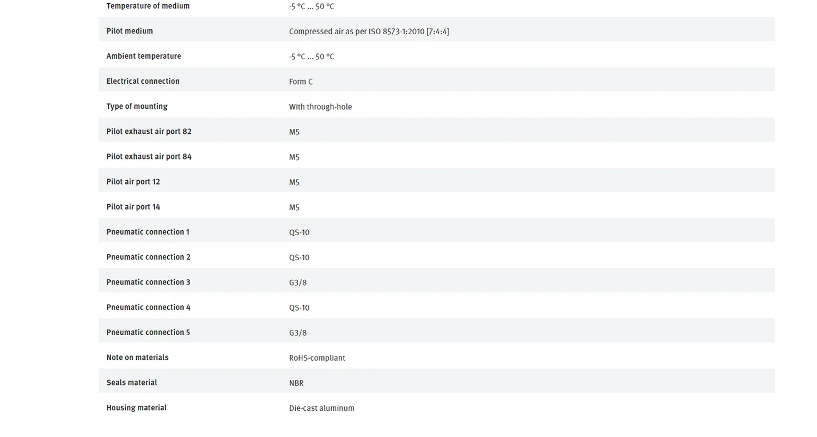Click the Pneumatic connection 1 label

click(148, 232)
